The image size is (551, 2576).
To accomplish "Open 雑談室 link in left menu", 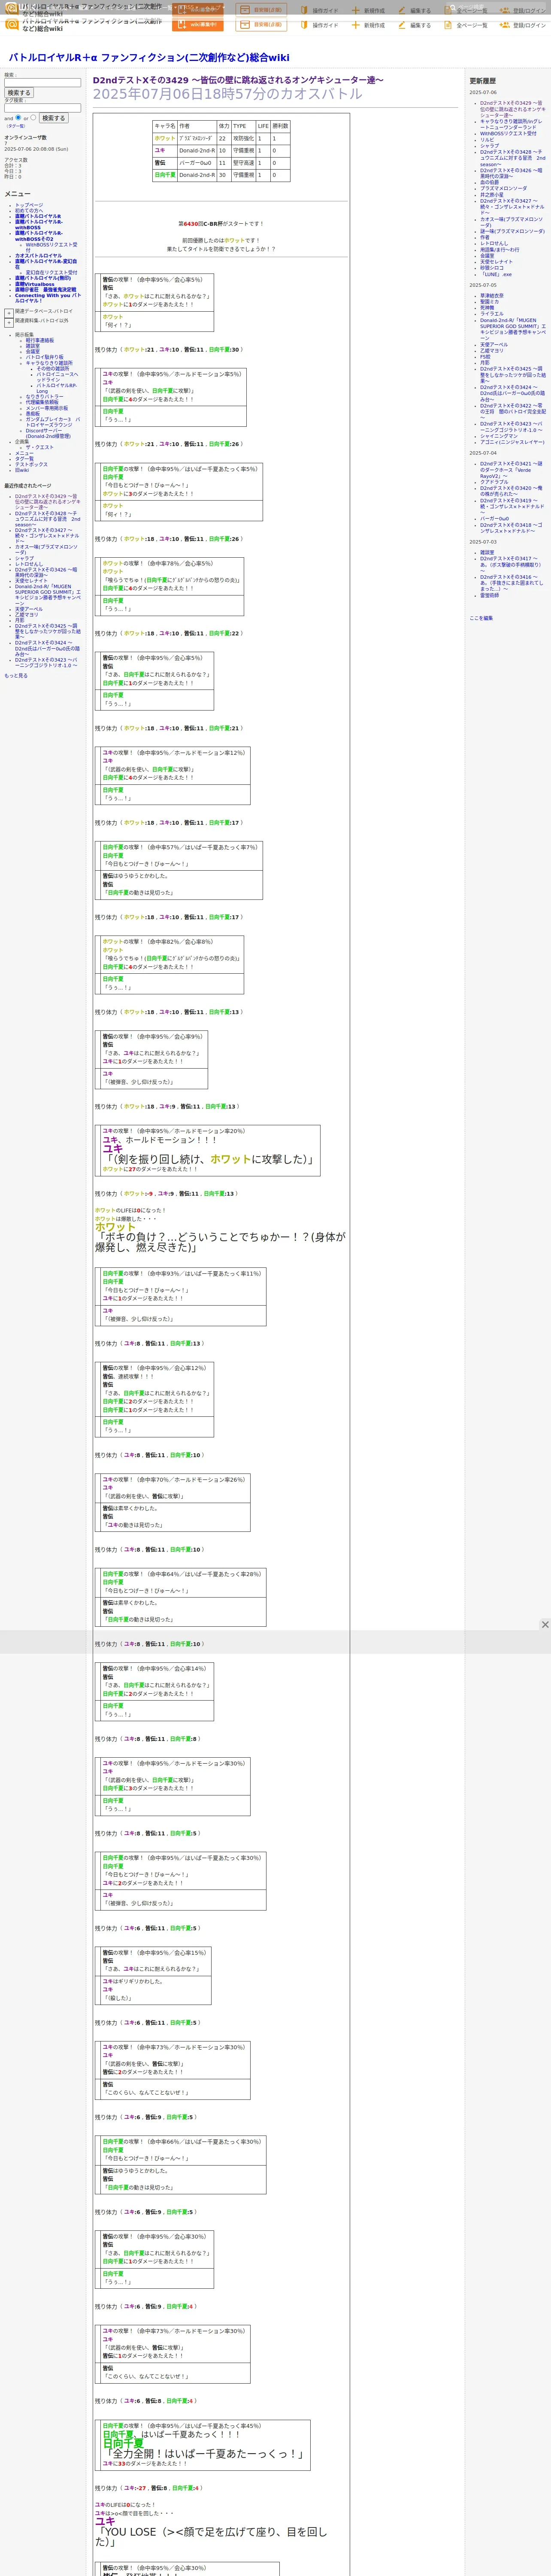I will (x=33, y=346).
